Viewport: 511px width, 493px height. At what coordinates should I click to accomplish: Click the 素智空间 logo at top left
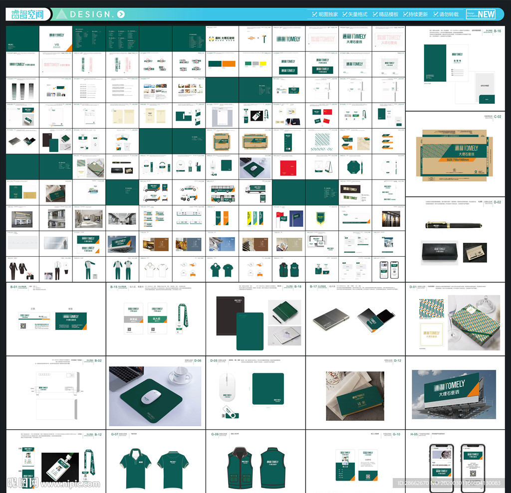[x=27, y=14]
